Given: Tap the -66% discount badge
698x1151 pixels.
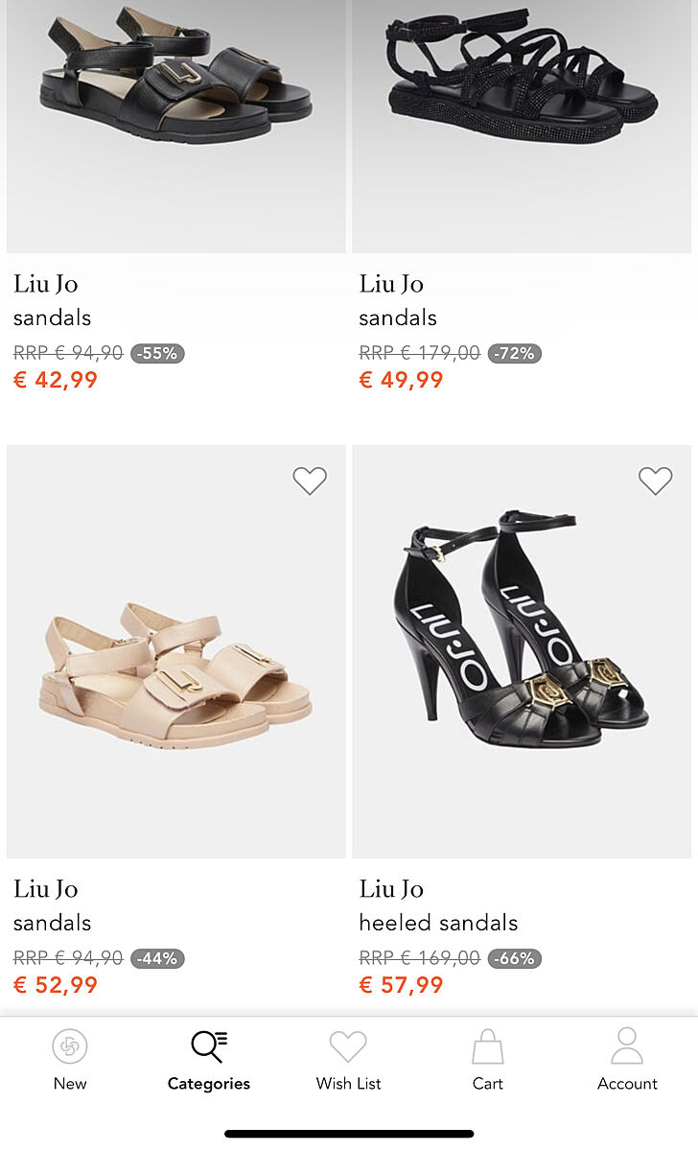Looking at the screenshot, I should (515, 958).
